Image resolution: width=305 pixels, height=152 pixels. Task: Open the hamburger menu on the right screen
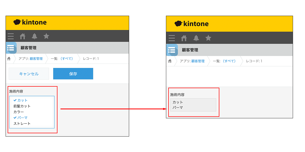tap(172, 37)
